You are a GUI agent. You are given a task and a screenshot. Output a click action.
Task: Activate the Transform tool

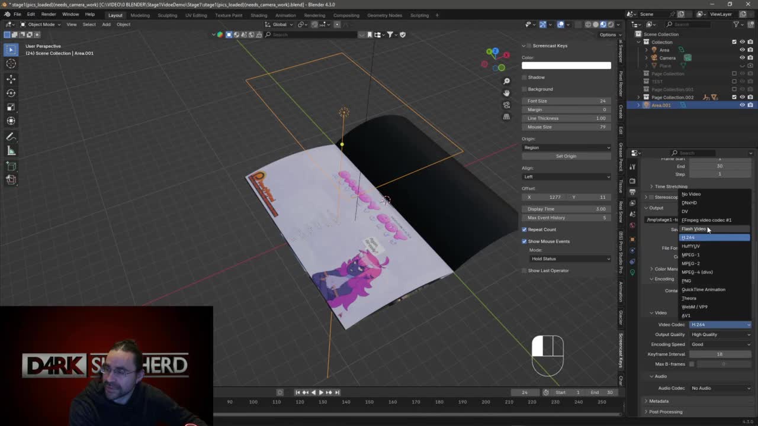pos(11,121)
